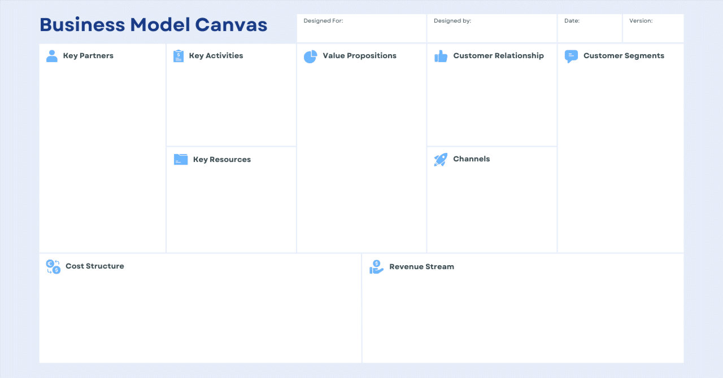
Task: Click the Revenue Stream heading text
Action: coord(421,267)
